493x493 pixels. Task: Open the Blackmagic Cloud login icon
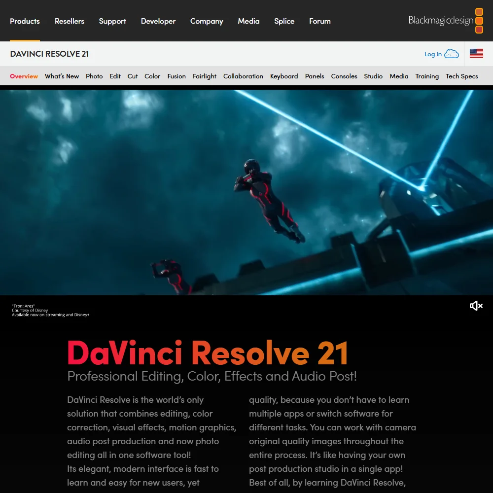click(x=452, y=54)
